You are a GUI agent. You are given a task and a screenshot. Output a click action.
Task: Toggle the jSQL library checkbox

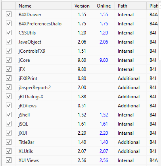[9, 124]
